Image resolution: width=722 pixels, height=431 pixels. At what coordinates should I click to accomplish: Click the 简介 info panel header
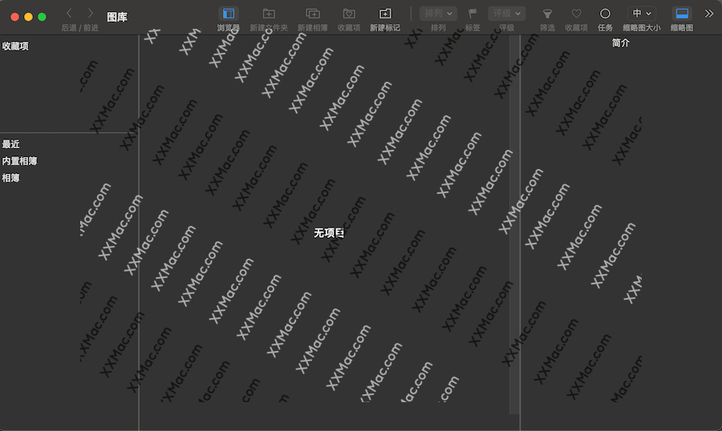point(620,42)
